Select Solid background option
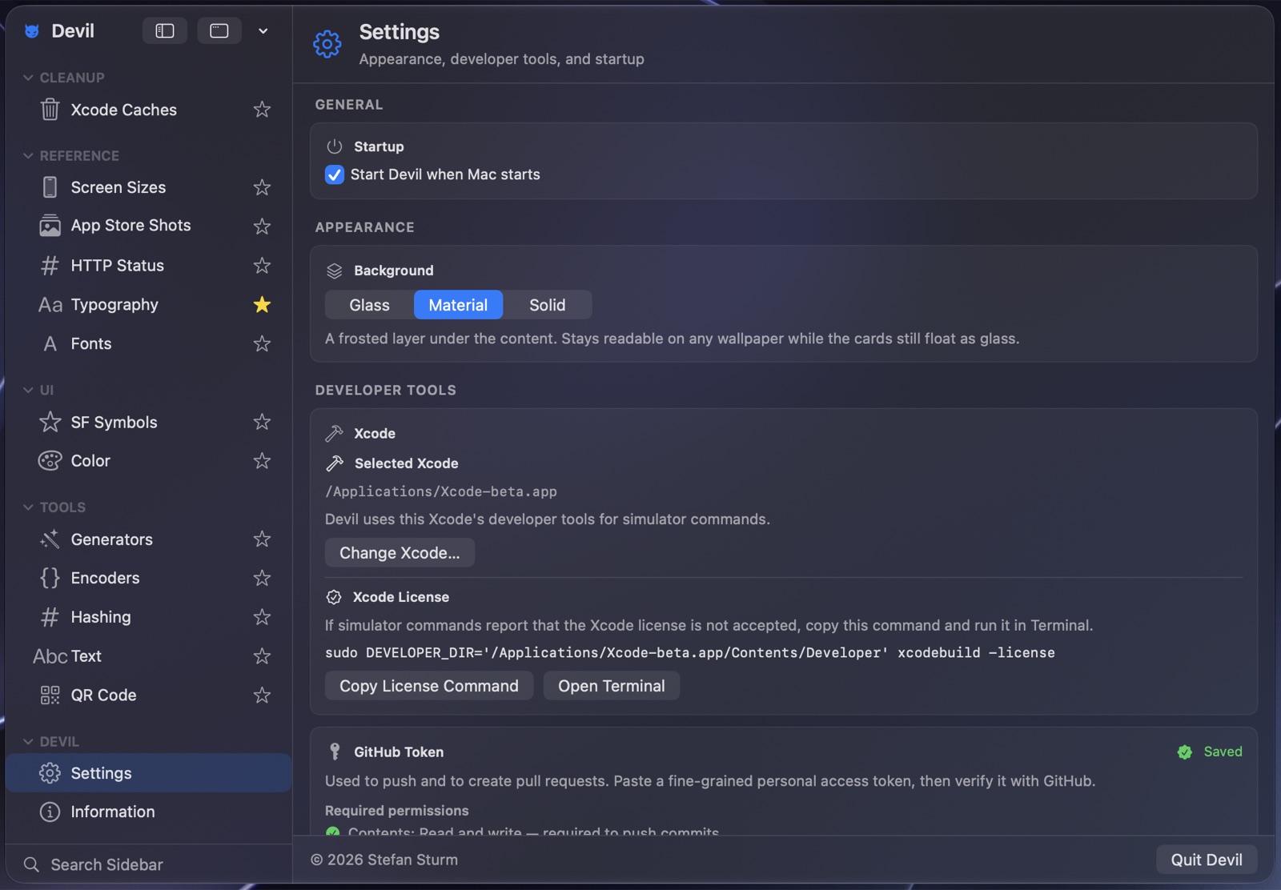Image resolution: width=1281 pixels, height=890 pixels. [548, 305]
